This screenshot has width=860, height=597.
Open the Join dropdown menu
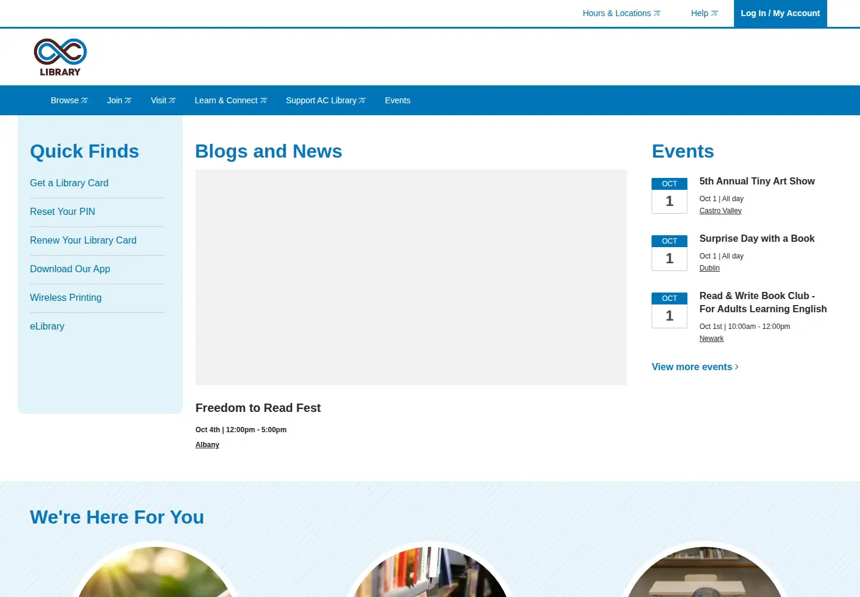click(119, 100)
